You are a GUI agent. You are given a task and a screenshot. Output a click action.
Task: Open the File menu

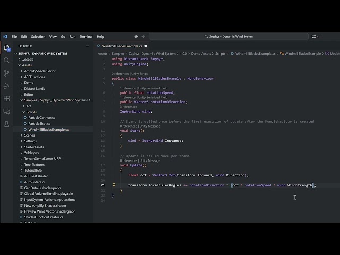[14, 37]
